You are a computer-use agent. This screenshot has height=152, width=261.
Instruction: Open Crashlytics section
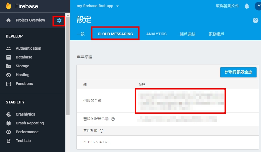(x=25, y=114)
